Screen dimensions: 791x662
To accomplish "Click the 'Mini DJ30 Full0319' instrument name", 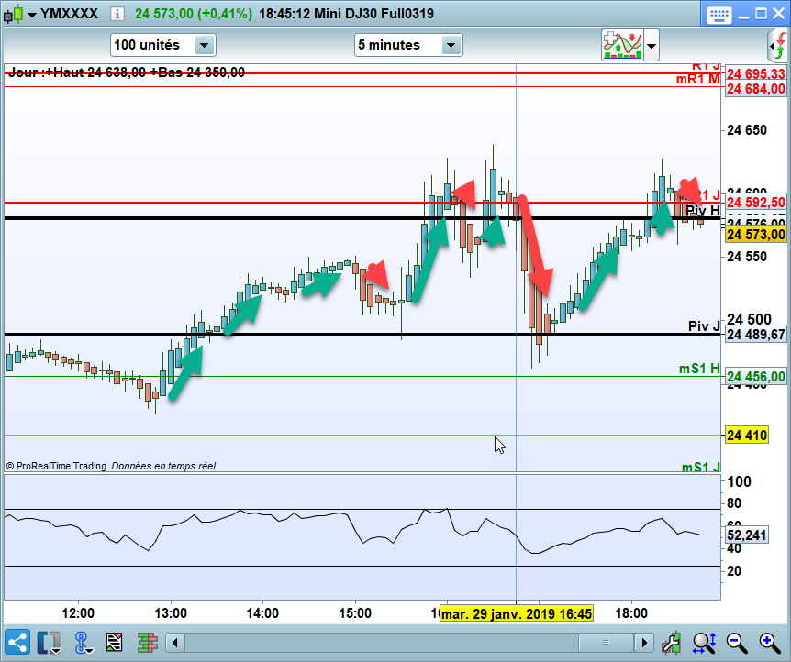I will [373, 14].
